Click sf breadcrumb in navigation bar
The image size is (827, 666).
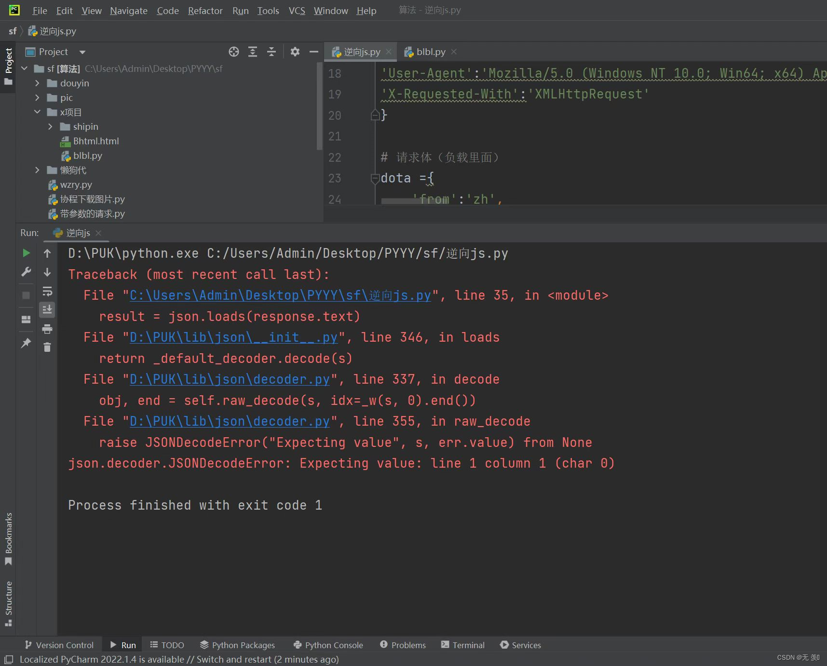click(x=13, y=31)
